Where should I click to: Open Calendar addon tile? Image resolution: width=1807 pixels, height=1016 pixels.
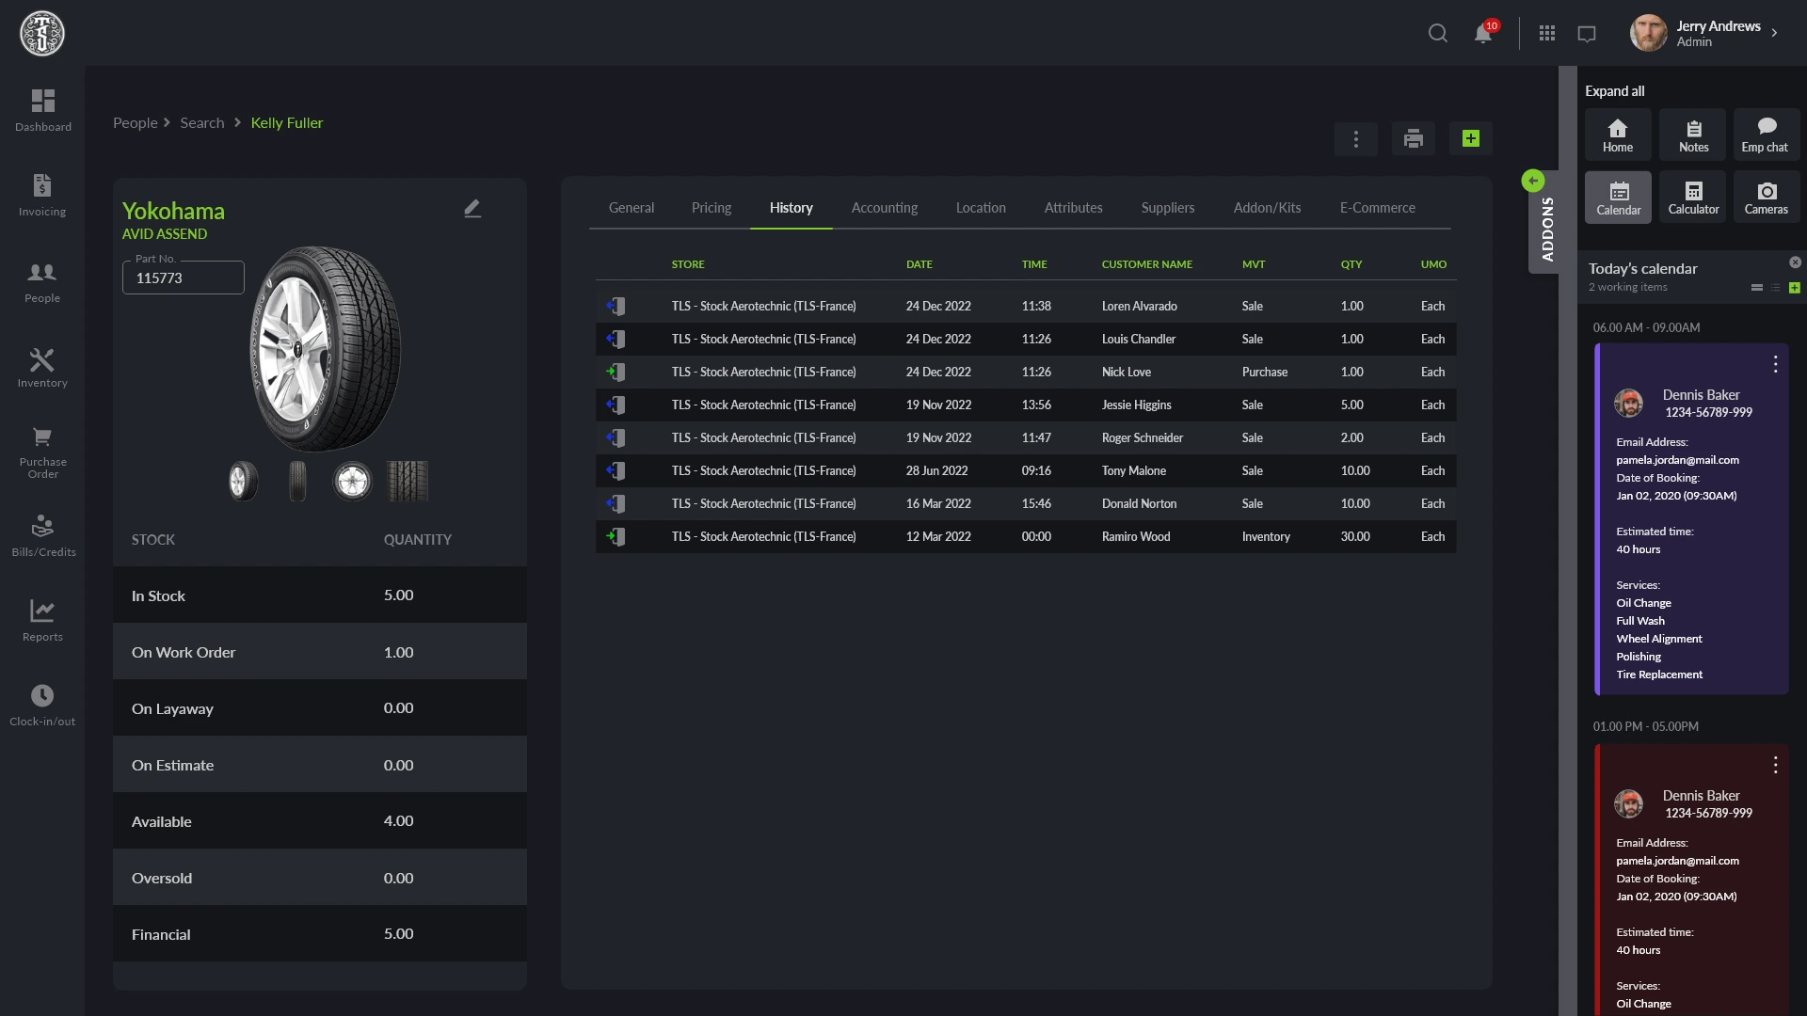point(1618,198)
